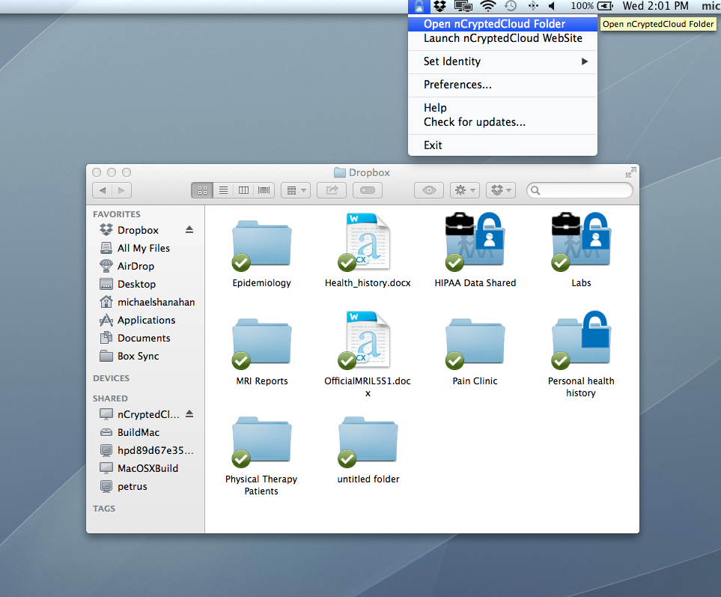Open Preferences... from the menu
721x597 pixels.
coord(502,85)
